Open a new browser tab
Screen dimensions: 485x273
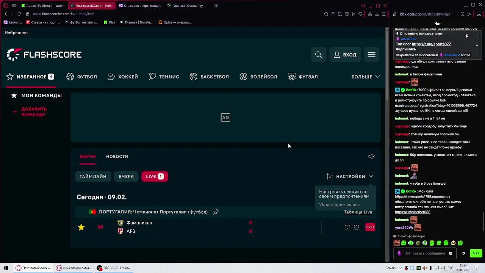point(216,6)
